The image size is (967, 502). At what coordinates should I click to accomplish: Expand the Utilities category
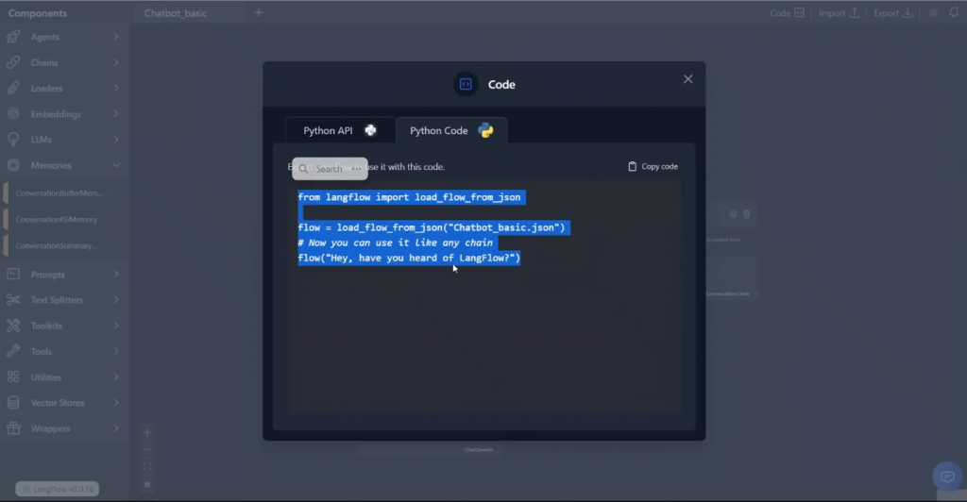63,376
